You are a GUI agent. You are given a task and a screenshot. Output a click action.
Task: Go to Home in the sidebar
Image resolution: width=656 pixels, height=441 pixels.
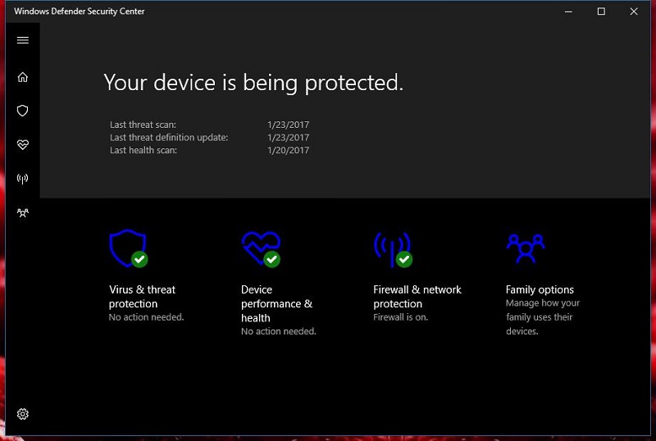[x=22, y=77]
